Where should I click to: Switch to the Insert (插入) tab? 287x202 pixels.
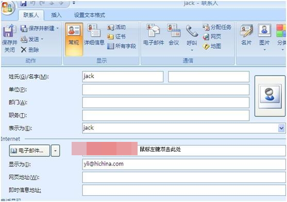[x=56, y=15]
